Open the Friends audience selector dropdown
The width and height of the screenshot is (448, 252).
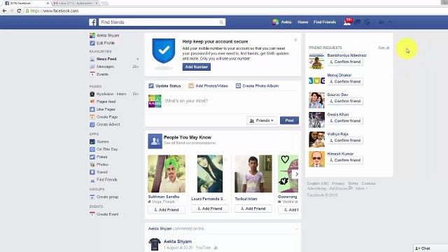tap(262, 120)
